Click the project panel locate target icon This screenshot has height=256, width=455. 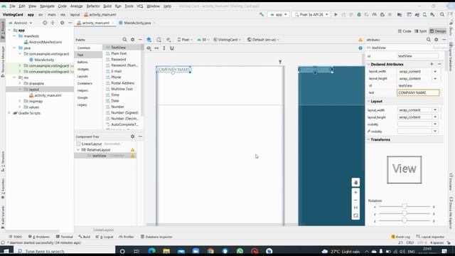45,23
